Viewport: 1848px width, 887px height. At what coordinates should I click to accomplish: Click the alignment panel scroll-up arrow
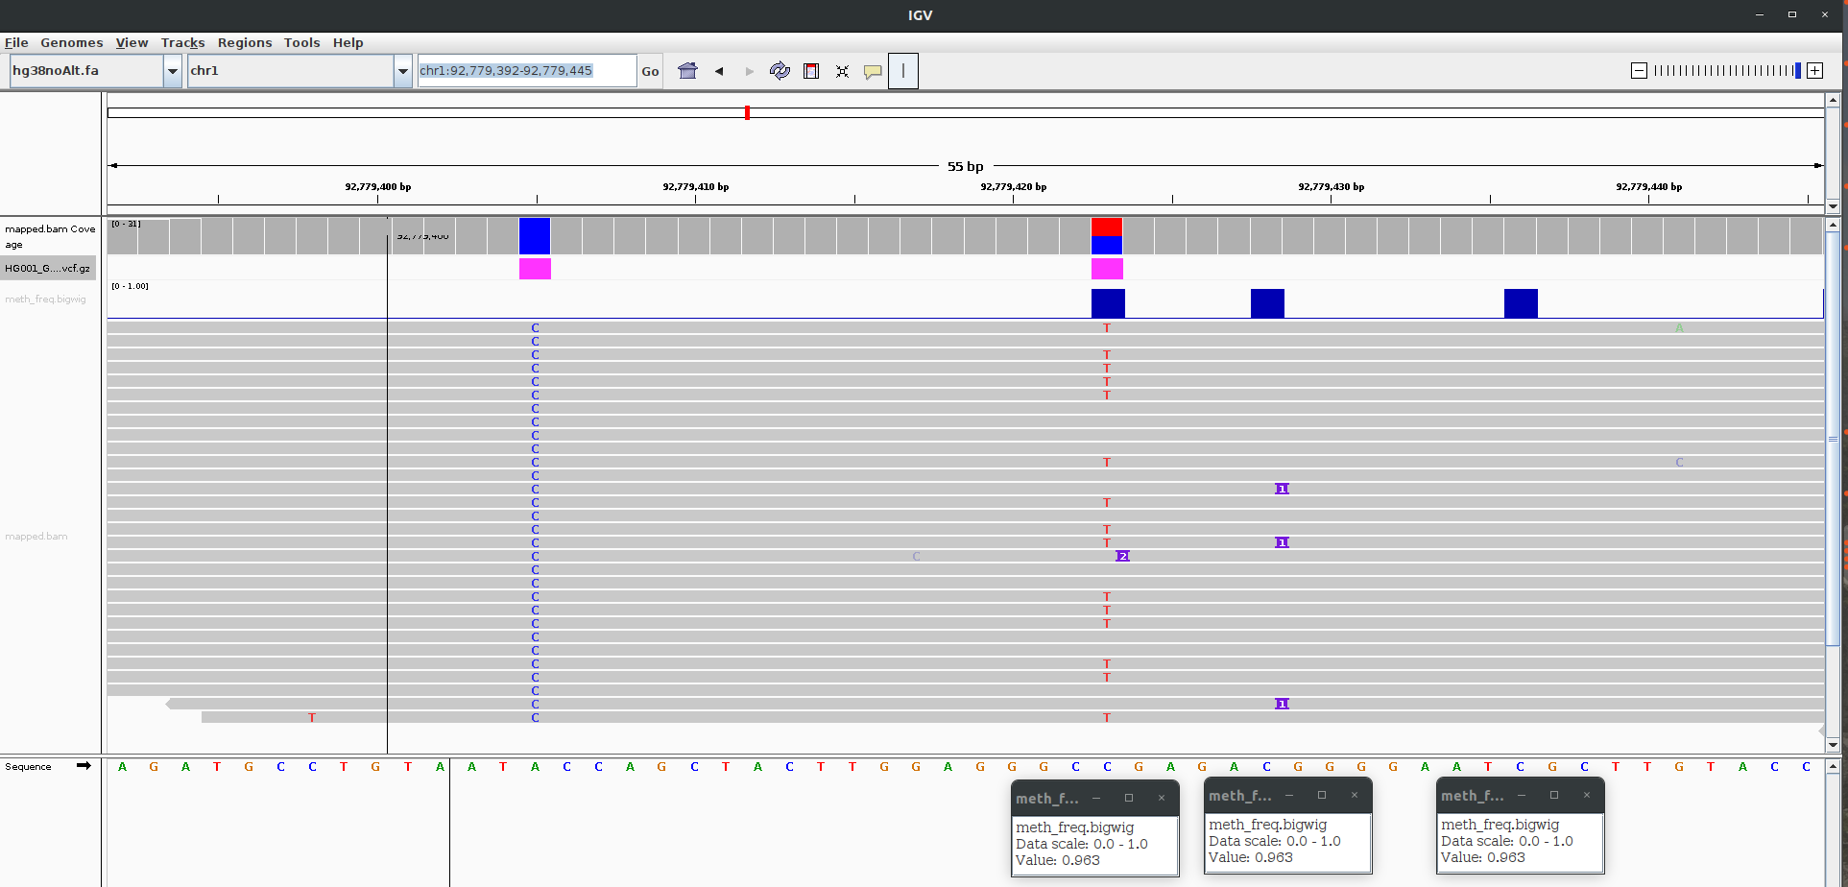[x=1833, y=225]
